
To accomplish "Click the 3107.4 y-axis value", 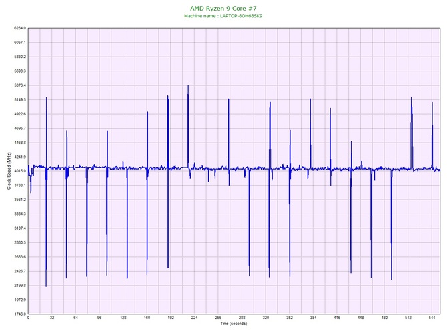I will [19, 228].
